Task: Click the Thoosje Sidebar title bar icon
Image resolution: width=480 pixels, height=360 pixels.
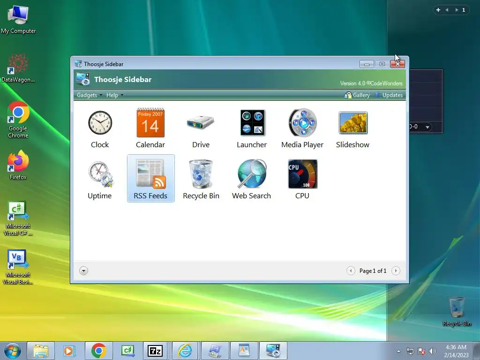Action: 78,64
